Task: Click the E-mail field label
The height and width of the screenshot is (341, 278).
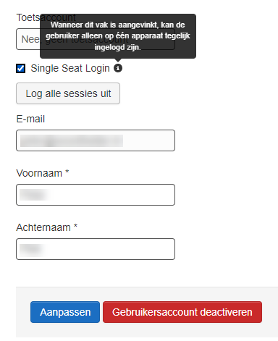Action: [x=30, y=119]
